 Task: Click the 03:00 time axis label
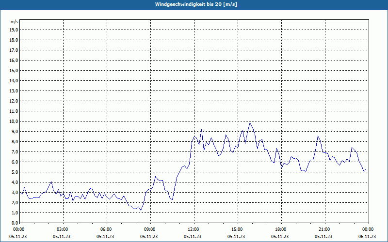(x=63, y=229)
